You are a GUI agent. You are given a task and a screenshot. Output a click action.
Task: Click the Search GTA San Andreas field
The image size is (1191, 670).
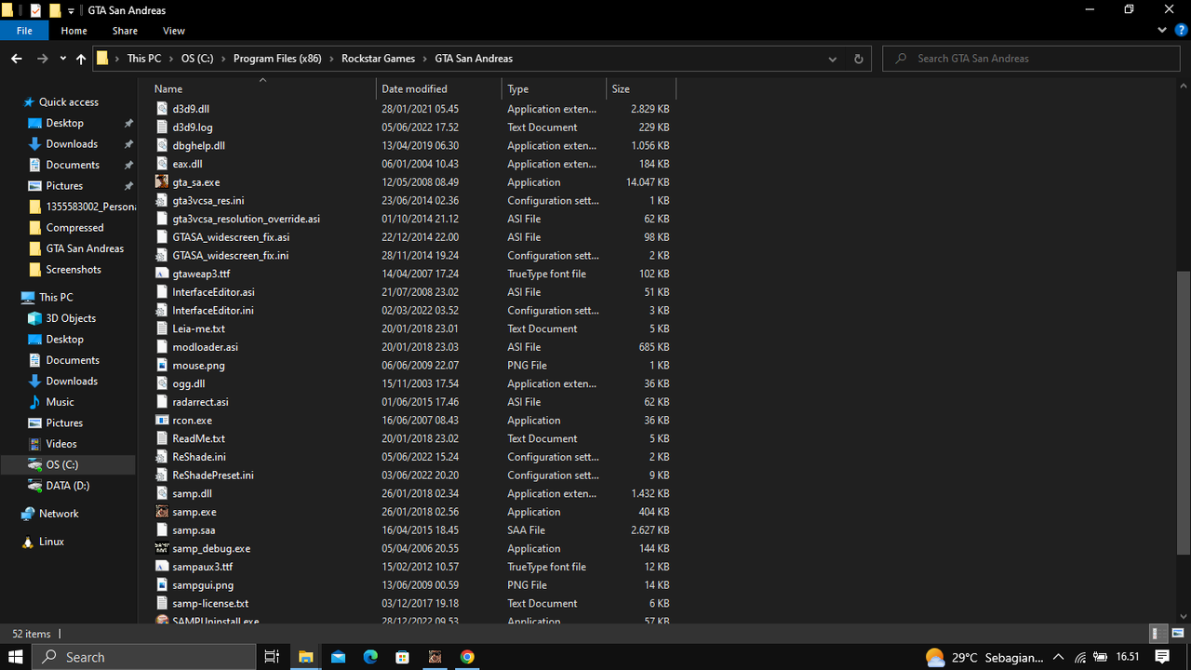(1033, 59)
